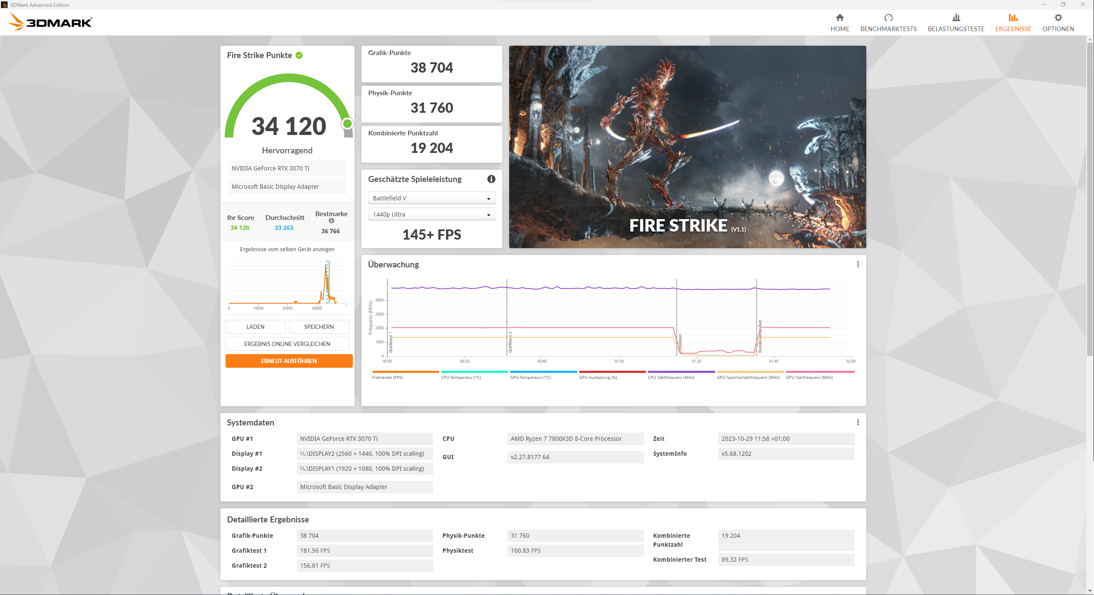Image resolution: width=1094 pixels, height=595 pixels.
Task: Open the 1440p Ultra settings dropdown
Action: pos(431,214)
